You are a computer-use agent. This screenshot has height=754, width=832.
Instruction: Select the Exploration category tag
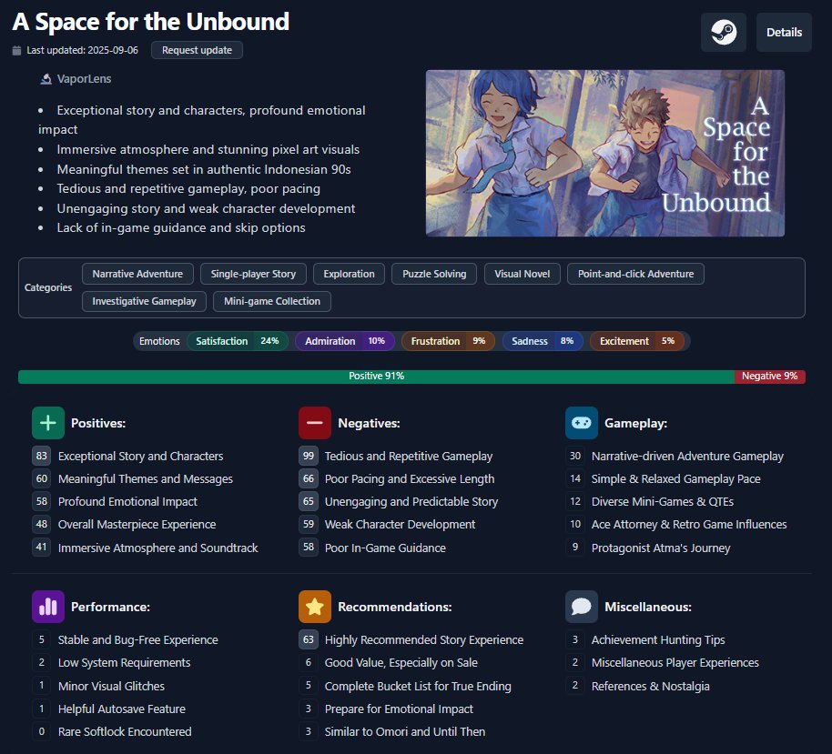(349, 274)
